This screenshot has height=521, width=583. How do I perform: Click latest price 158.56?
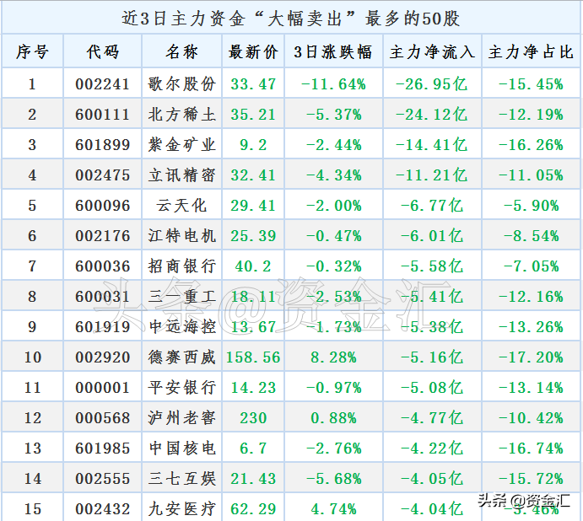pyautogui.click(x=253, y=357)
